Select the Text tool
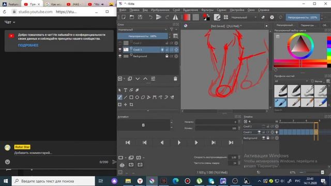Viewport: 331px width, 186px height. (x=125, y=90)
